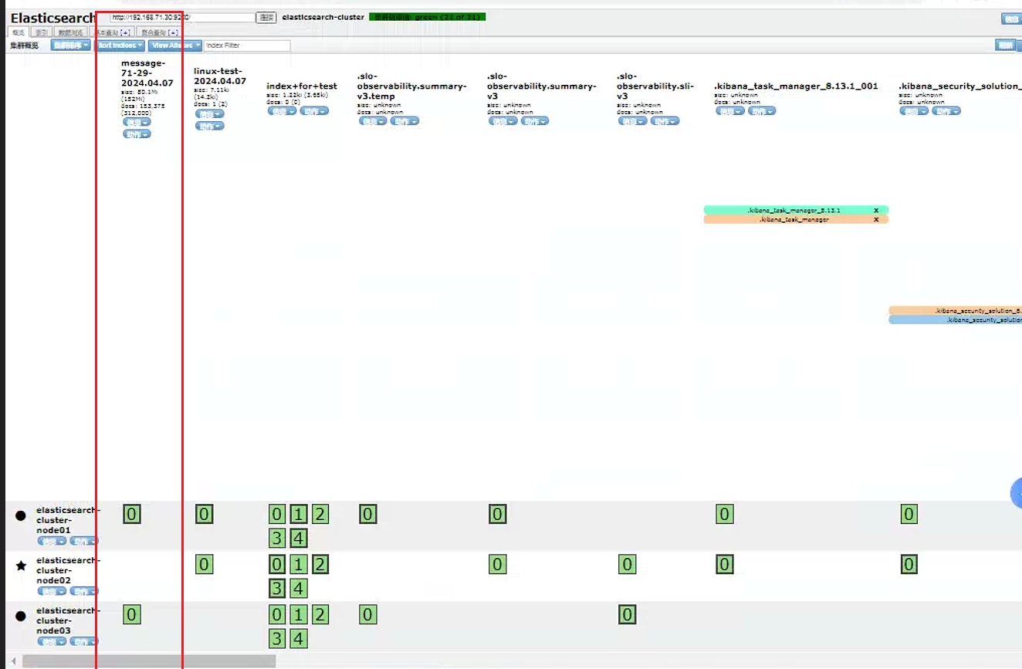Click the connection URL input field

(183, 17)
